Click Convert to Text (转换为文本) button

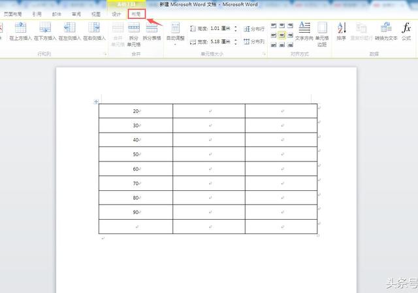tap(386, 30)
